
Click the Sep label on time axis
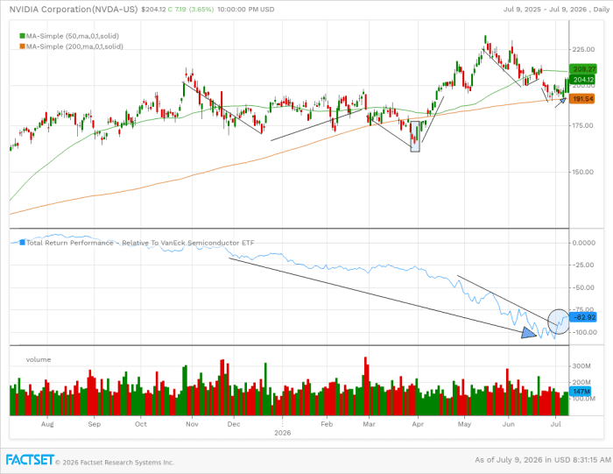[95, 424]
